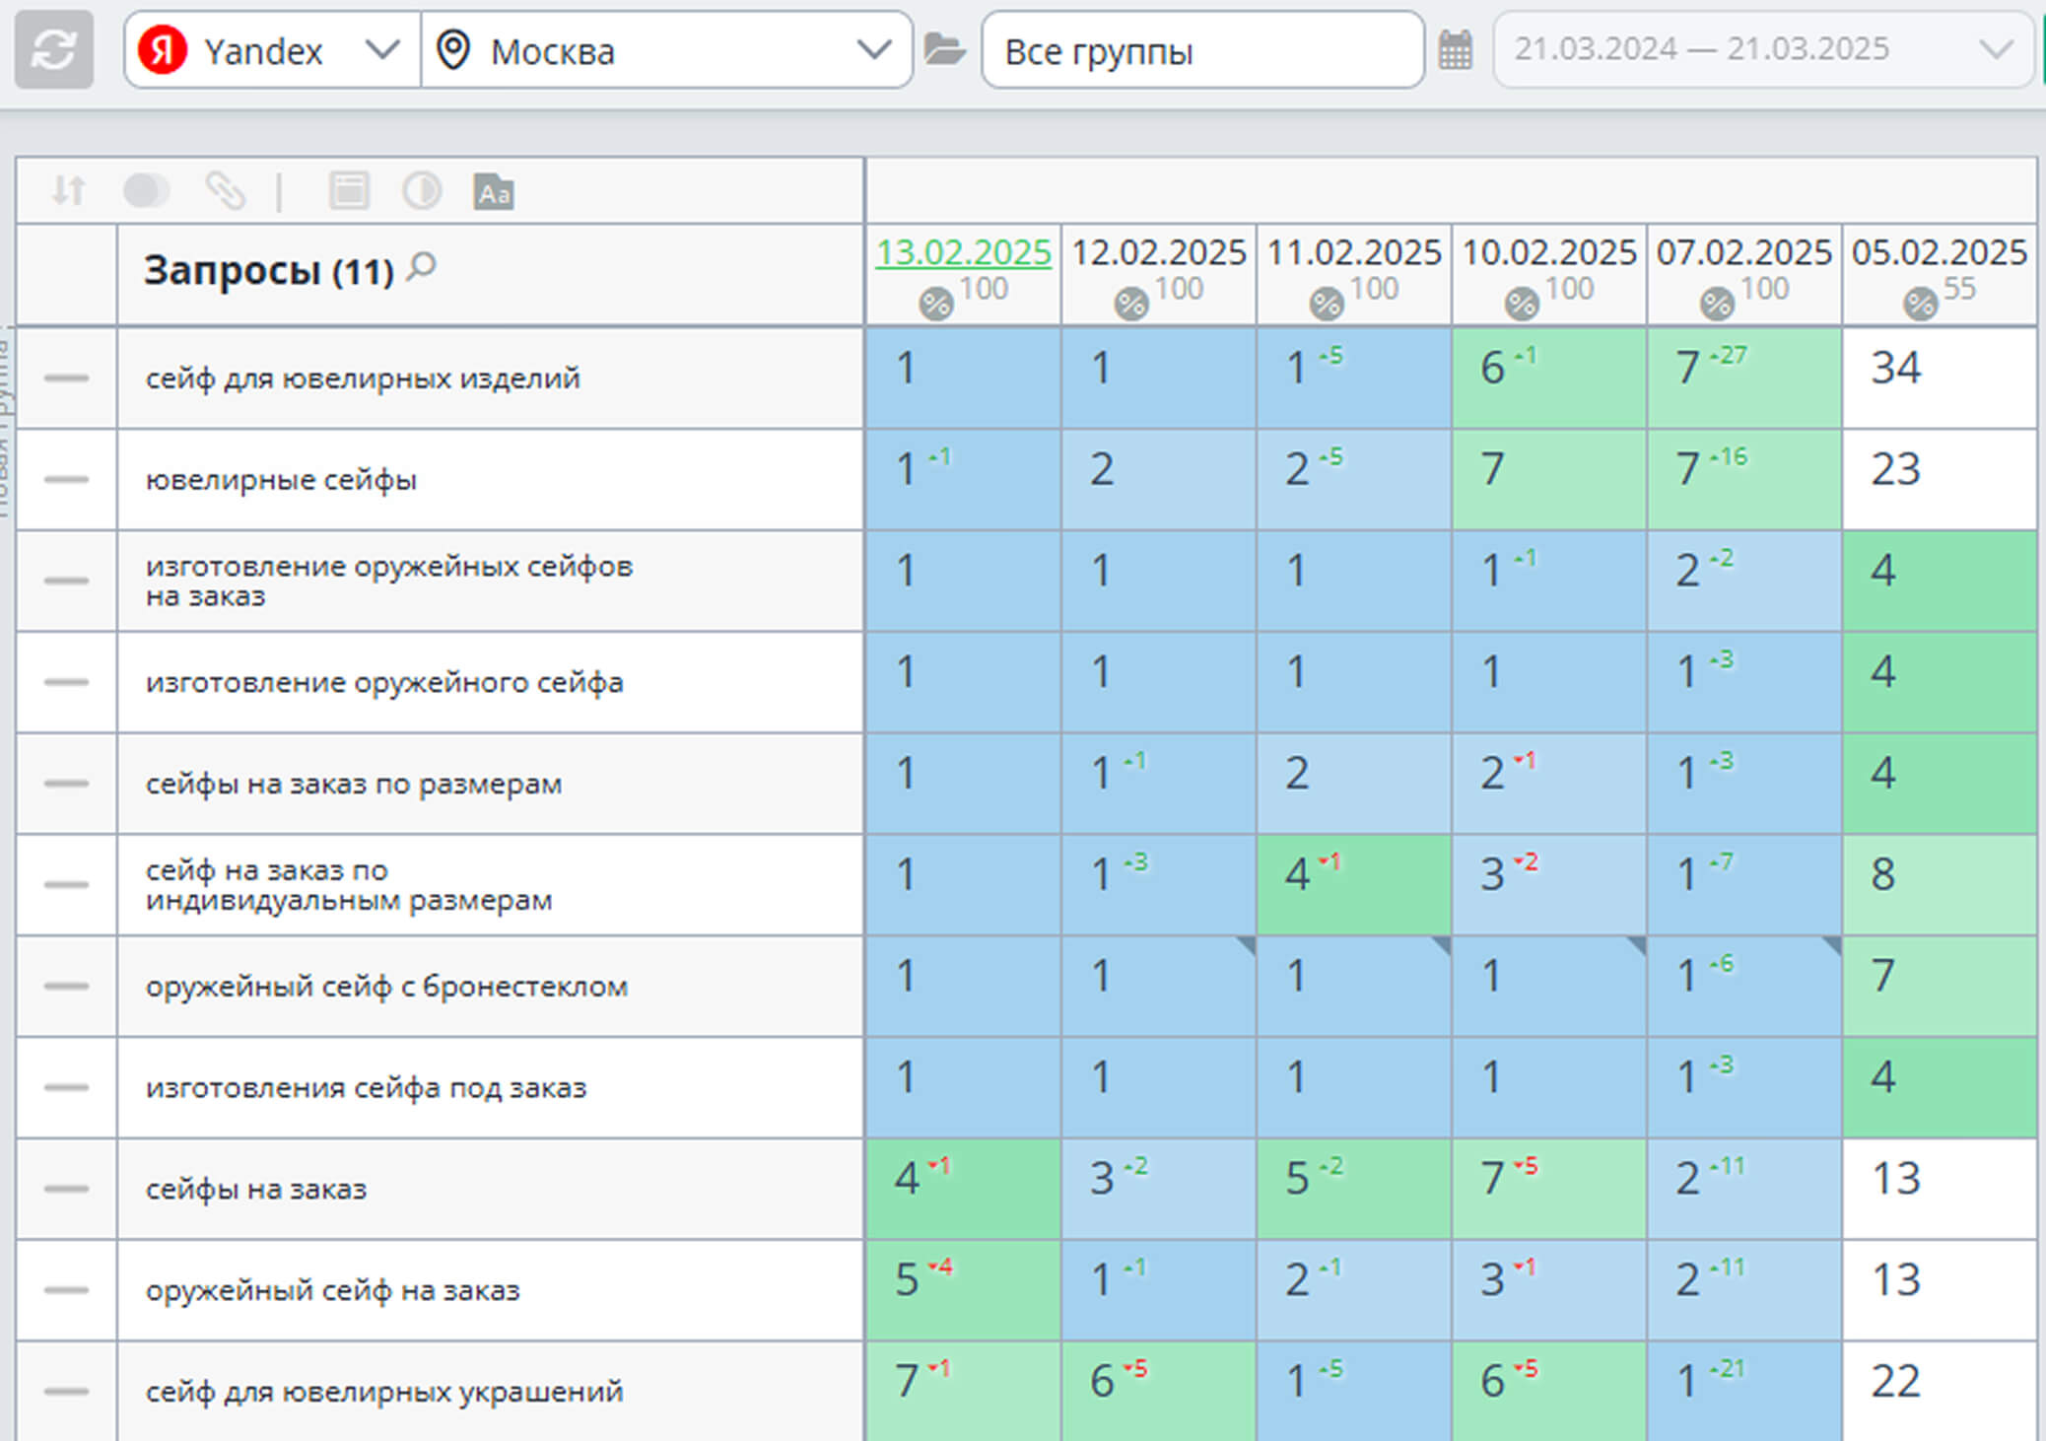Click the table layout icon in toolbar
Viewport: 2046px width, 1441px height.
tap(349, 190)
